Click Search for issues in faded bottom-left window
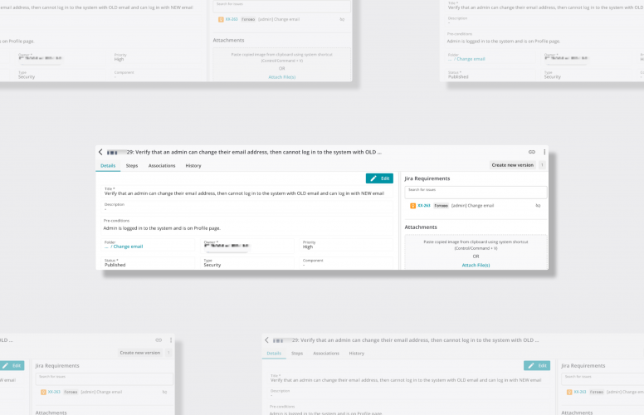644x415 pixels. tap(104, 378)
